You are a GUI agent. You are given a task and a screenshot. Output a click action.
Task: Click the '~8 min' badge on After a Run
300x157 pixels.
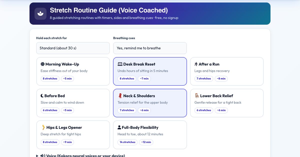[x=221, y=78]
